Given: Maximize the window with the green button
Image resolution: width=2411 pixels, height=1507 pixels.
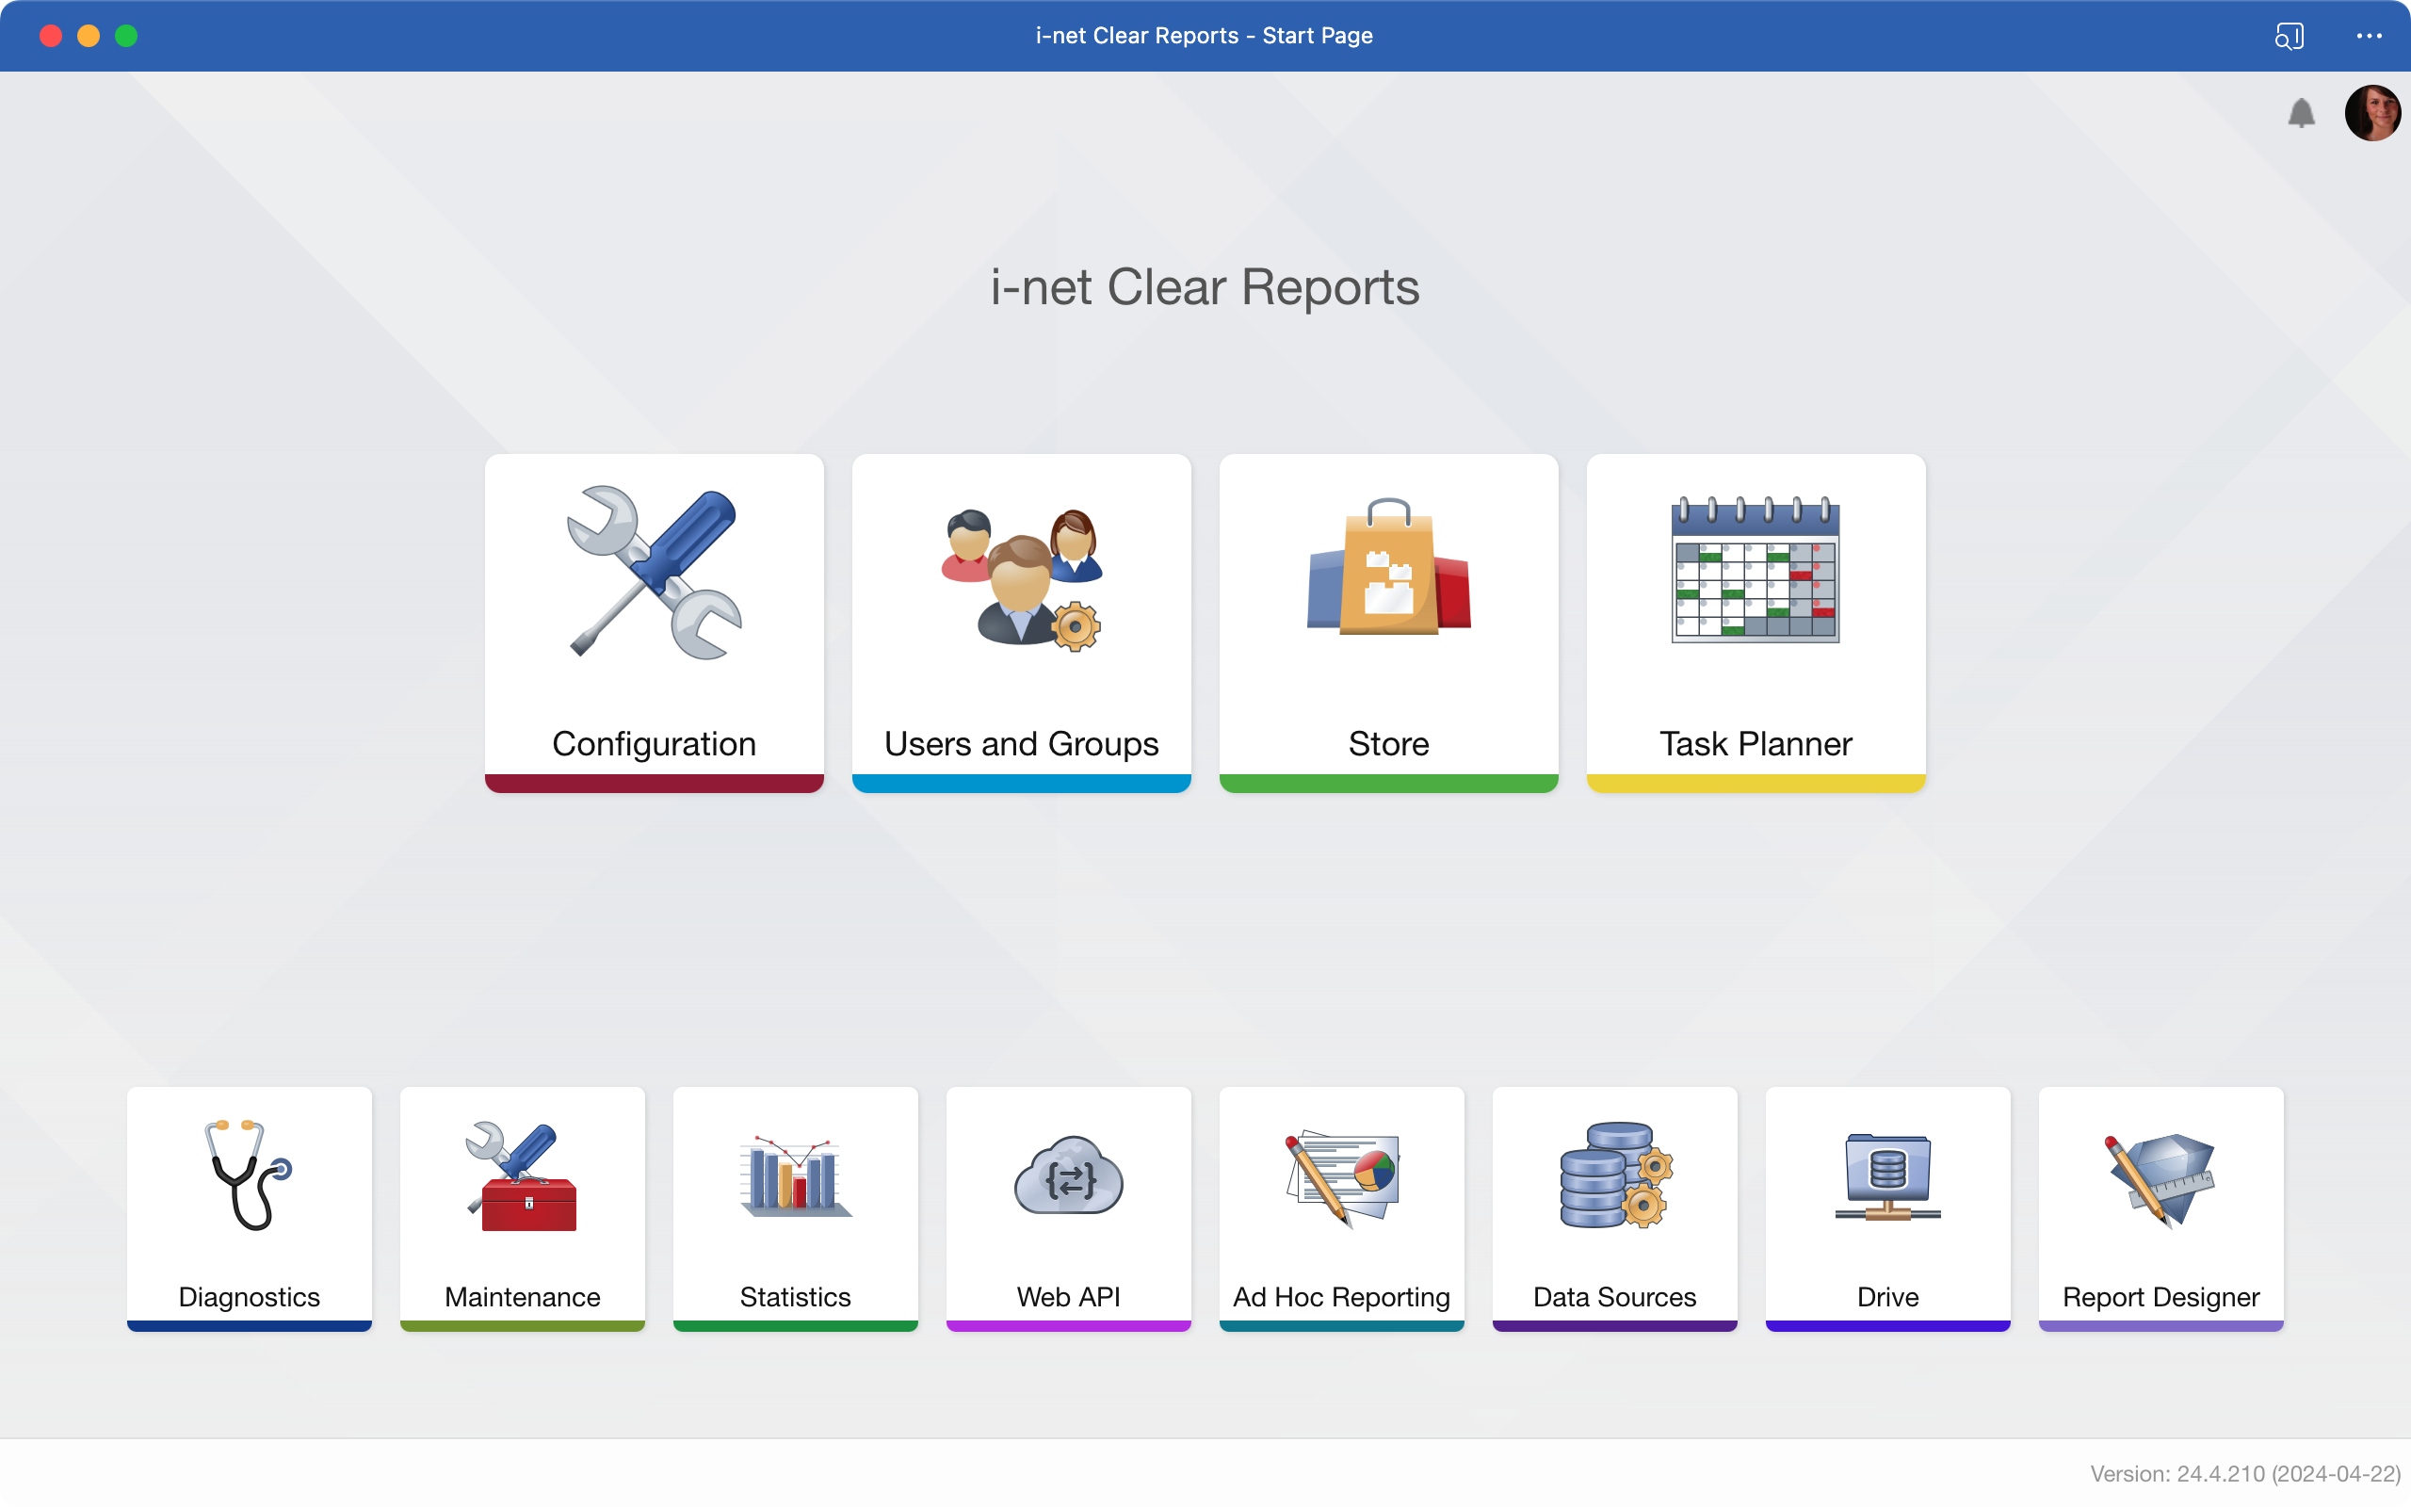Looking at the screenshot, I should click(x=126, y=36).
